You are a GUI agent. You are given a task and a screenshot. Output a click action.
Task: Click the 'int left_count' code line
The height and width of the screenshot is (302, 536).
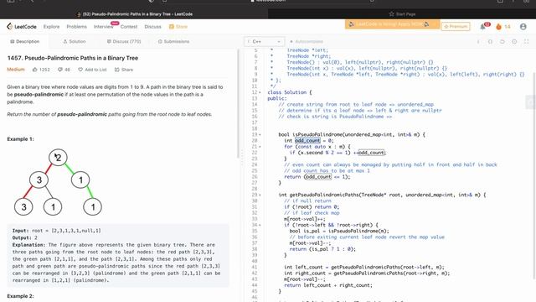point(364,267)
